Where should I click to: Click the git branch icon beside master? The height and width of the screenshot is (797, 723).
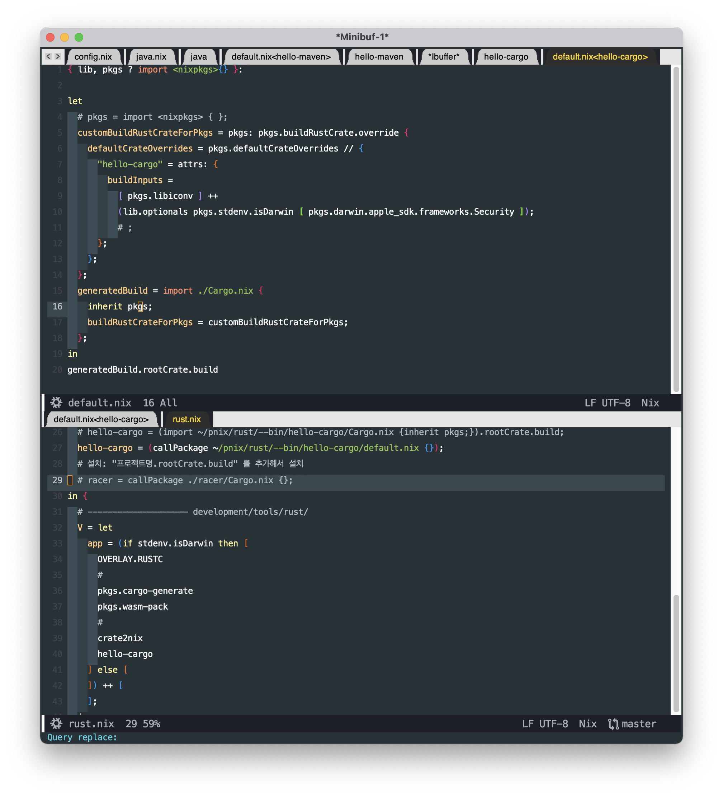[613, 724]
